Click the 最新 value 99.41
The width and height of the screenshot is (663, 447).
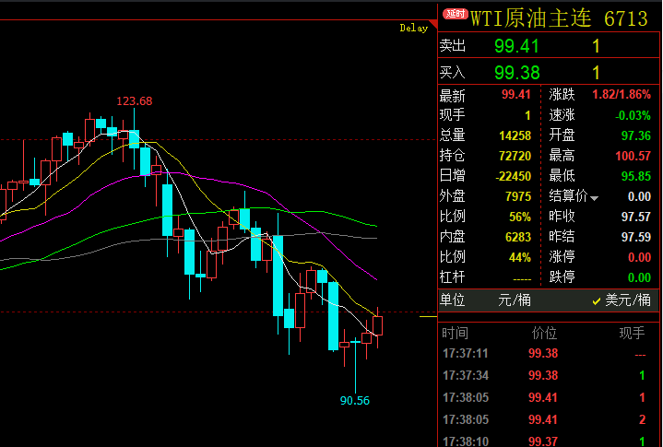point(515,94)
